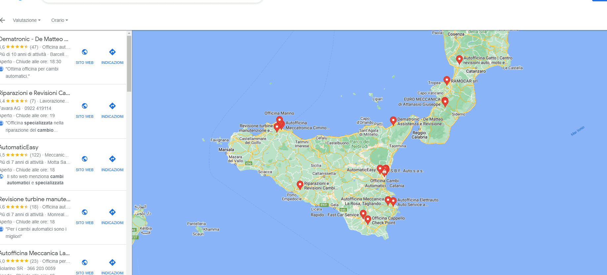The image size is (607, 275).
Task: Click Officina Cambi Automatici - Catania label
Action: [x=384, y=183]
